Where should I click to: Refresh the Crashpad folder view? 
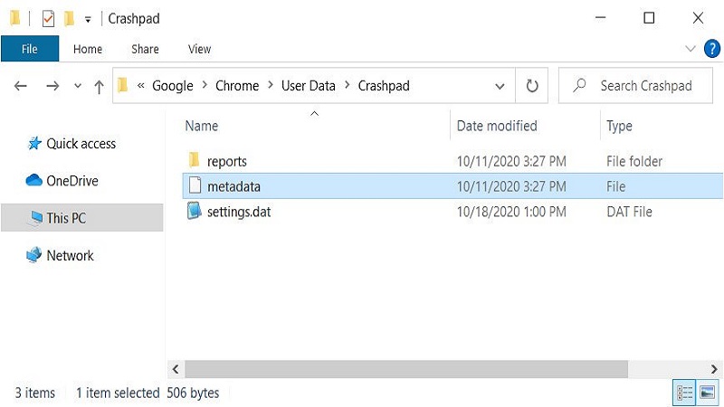(x=532, y=86)
